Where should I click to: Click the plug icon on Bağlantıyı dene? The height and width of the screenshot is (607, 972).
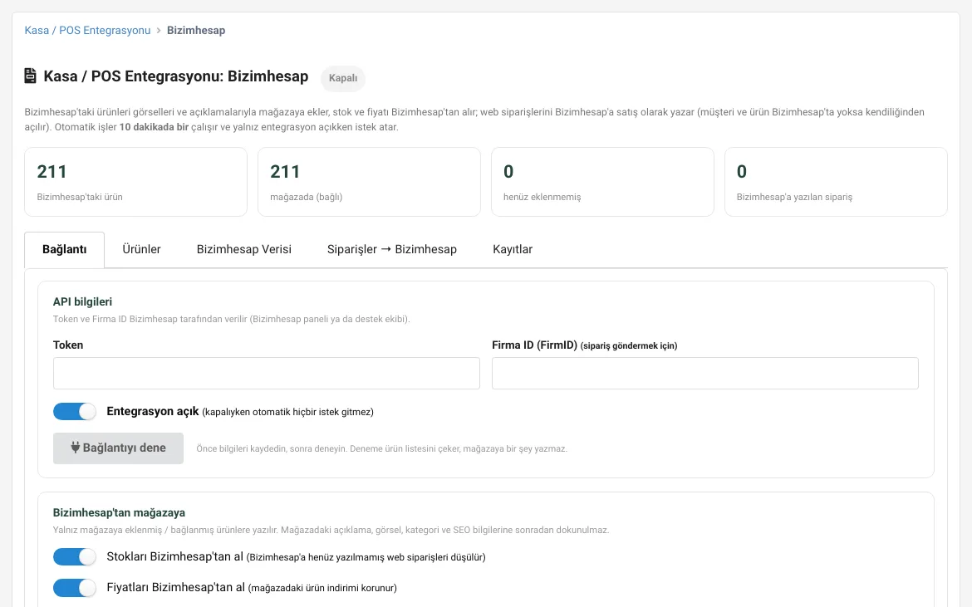(x=75, y=448)
